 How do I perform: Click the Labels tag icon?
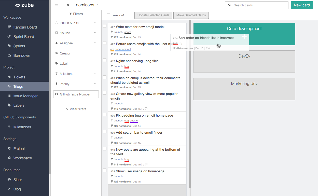(9, 105)
